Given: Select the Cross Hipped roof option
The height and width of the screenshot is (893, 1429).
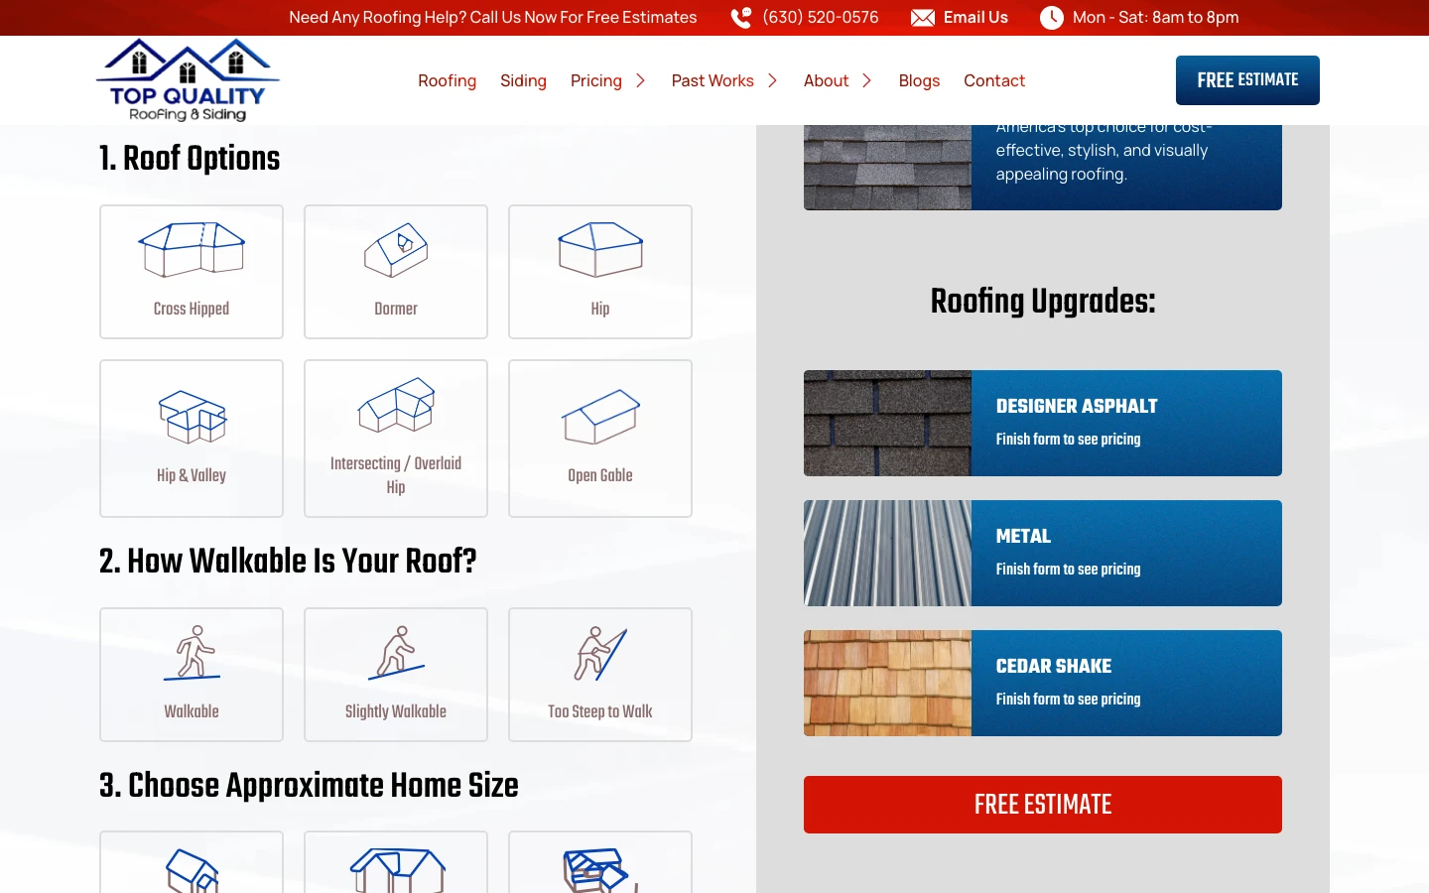Looking at the screenshot, I should [191, 271].
